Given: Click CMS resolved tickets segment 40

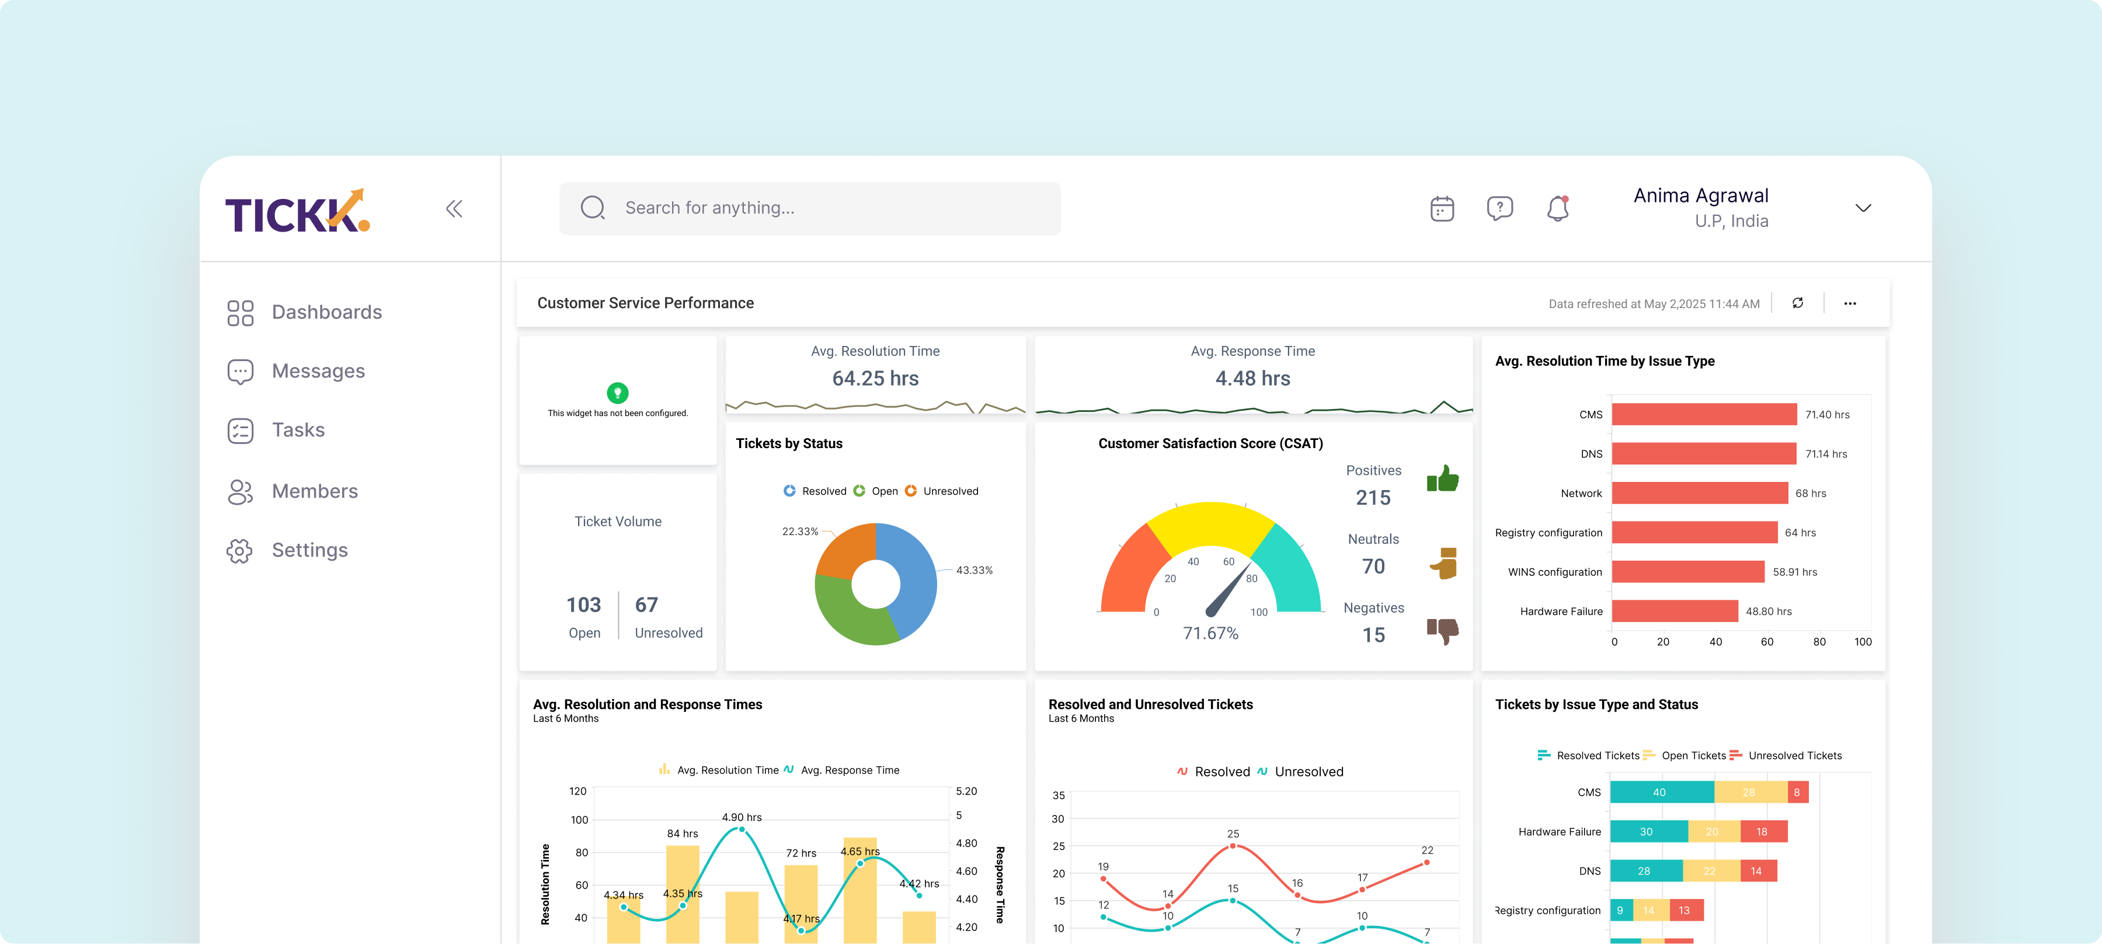Looking at the screenshot, I should coord(1662,792).
